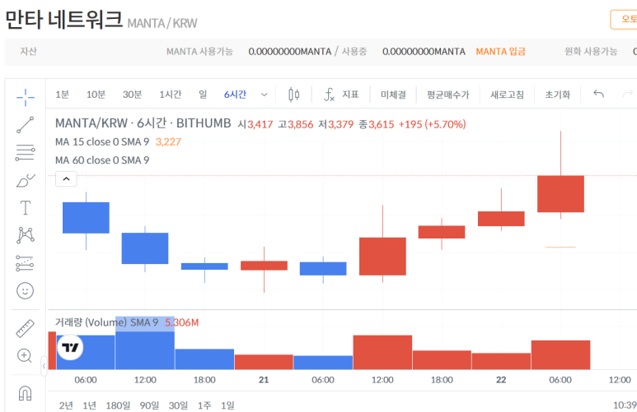
Task: Click the TradingView logo badge
Action: click(x=70, y=348)
